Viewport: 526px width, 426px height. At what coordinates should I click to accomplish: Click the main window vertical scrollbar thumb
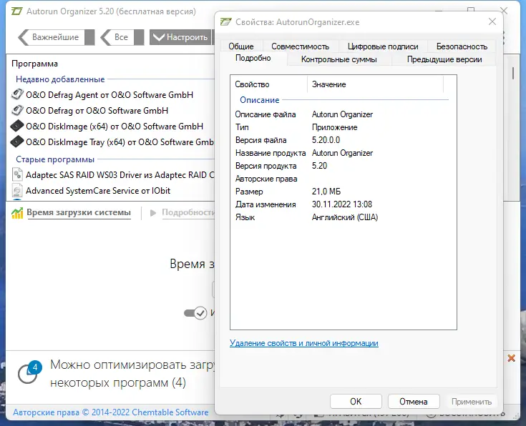(513, 73)
